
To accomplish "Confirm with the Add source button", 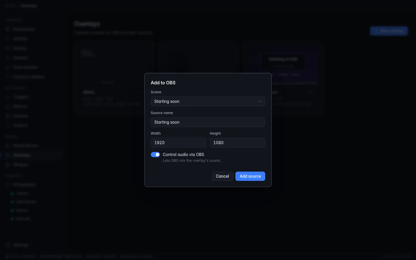I will tap(250, 176).
